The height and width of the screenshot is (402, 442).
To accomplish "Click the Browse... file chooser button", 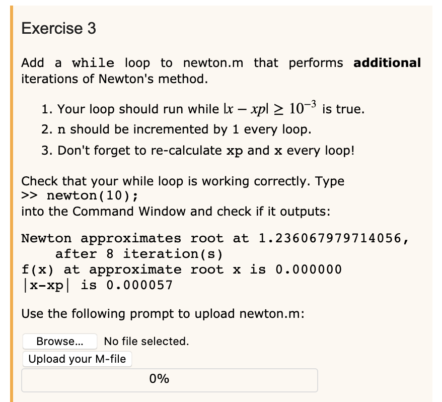I will 60,342.
